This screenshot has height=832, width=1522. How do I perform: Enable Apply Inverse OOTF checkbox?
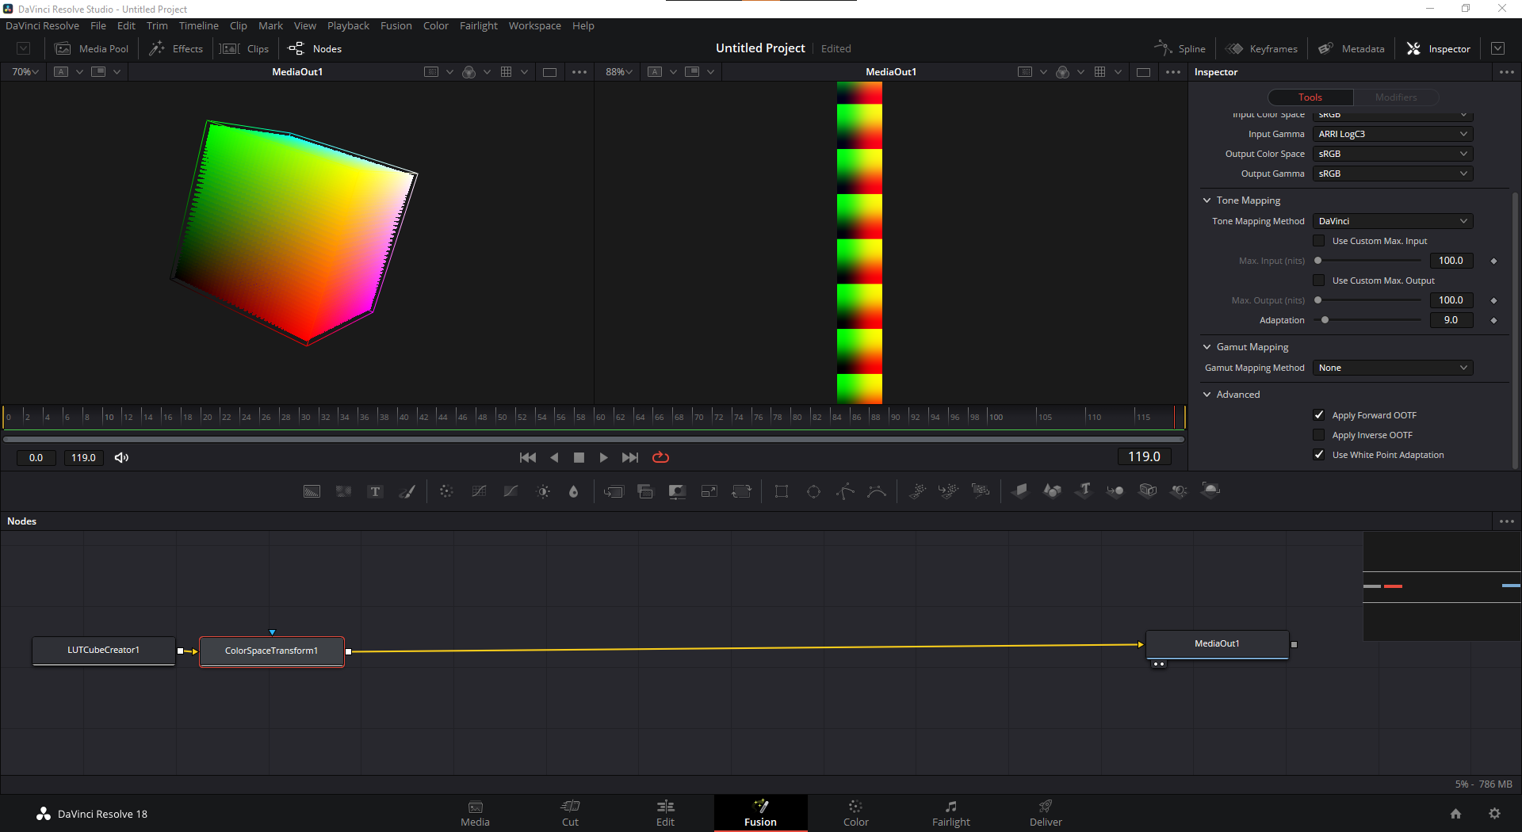(1319, 435)
